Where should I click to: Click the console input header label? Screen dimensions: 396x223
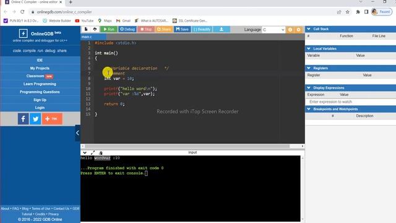click(192, 152)
